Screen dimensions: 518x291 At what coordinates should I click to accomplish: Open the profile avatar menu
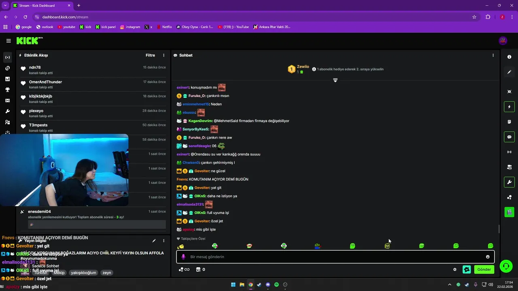point(503,40)
